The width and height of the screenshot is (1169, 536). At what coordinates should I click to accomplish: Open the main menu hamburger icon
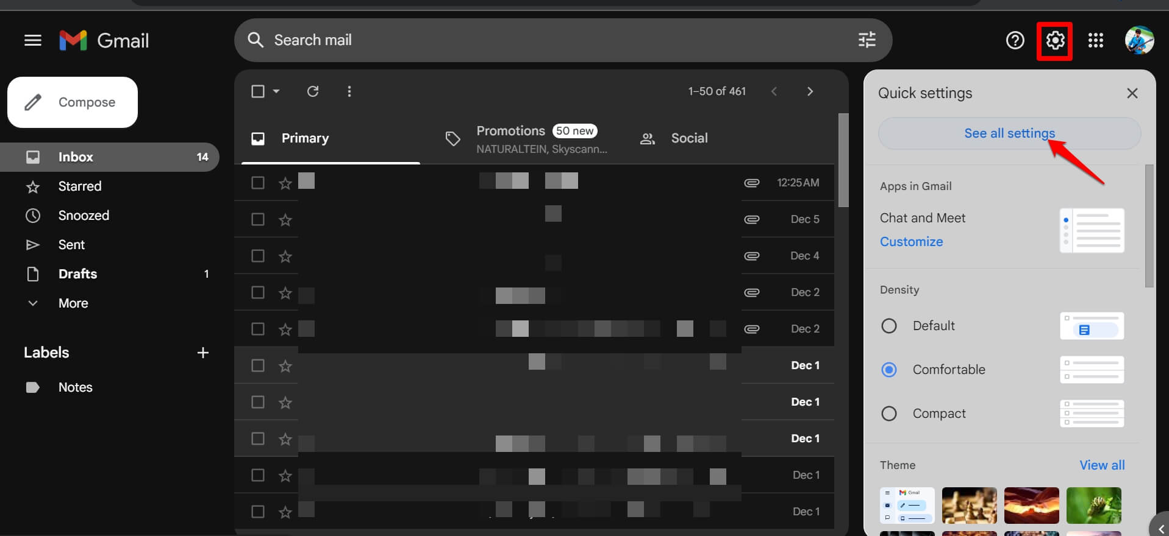click(33, 40)
